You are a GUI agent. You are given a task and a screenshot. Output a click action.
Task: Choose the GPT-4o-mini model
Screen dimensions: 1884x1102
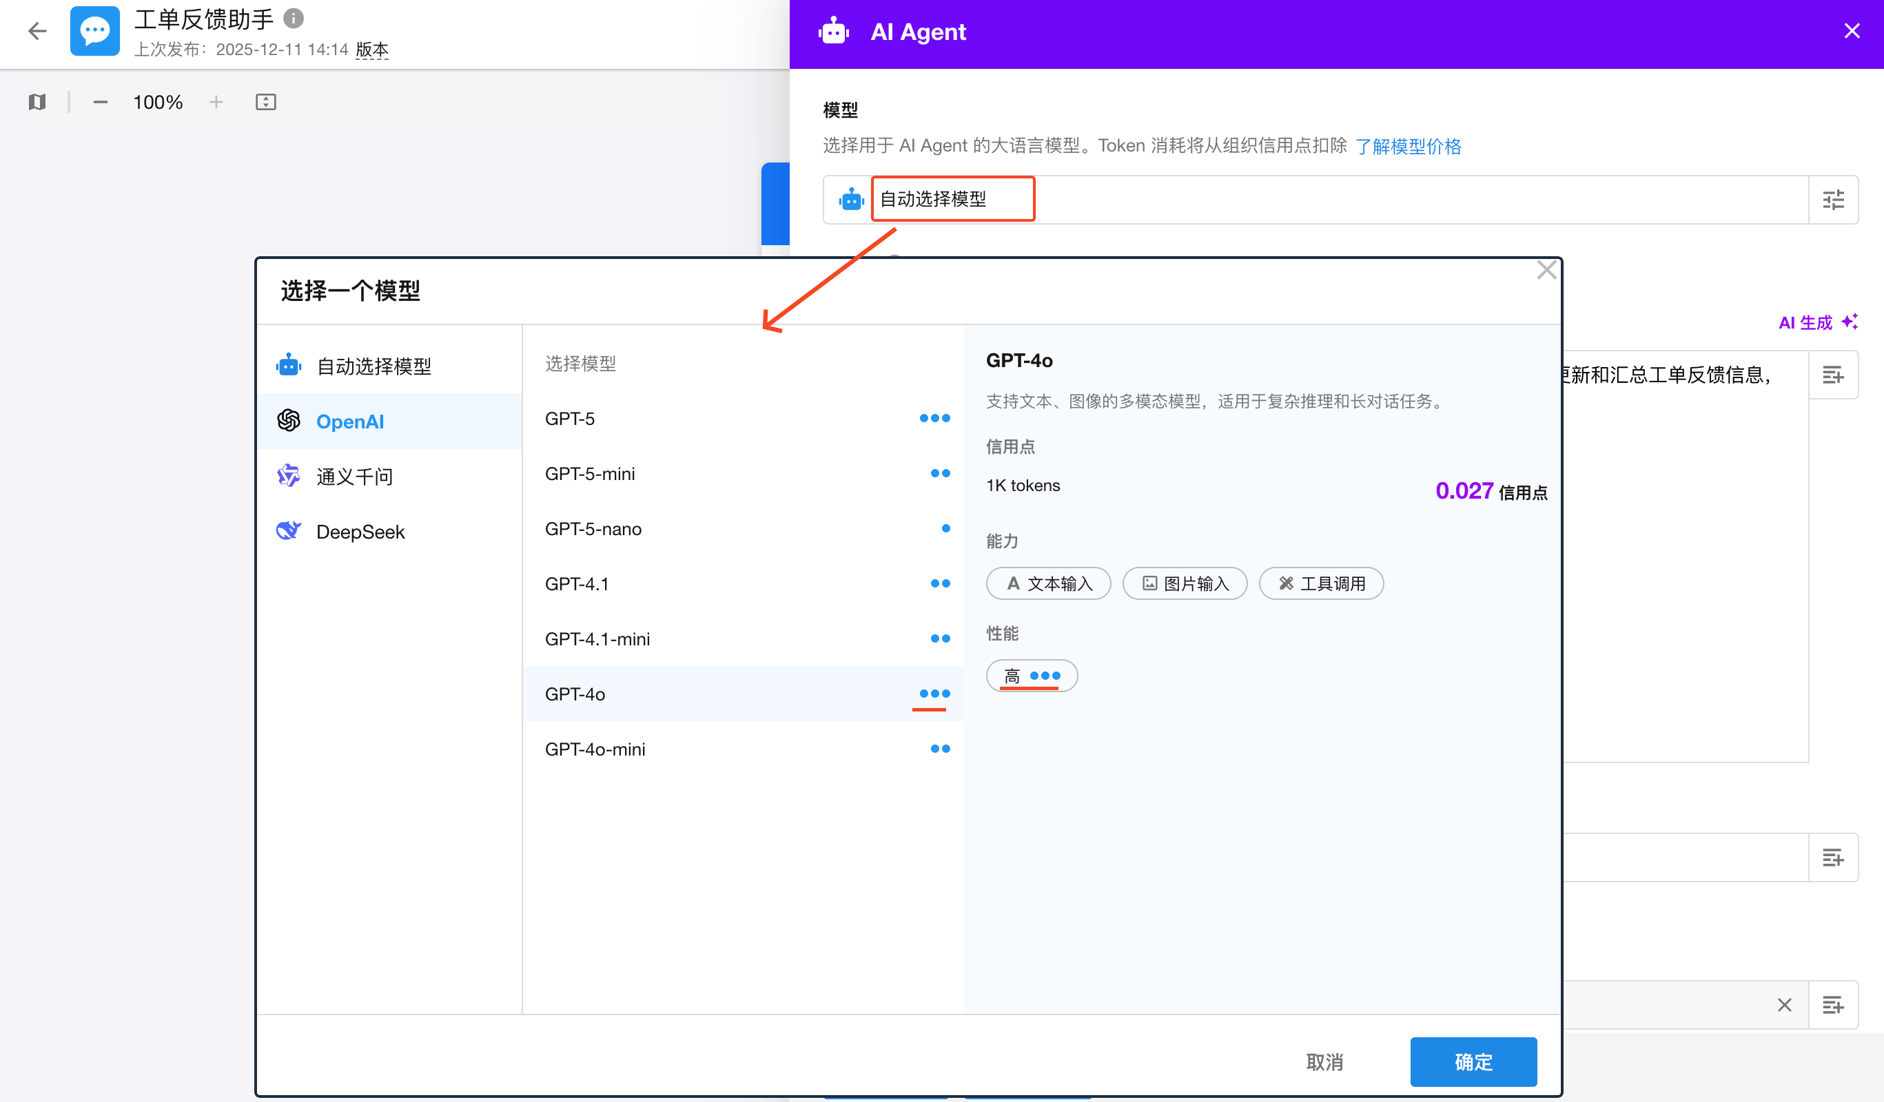click(x=595, y=749)
